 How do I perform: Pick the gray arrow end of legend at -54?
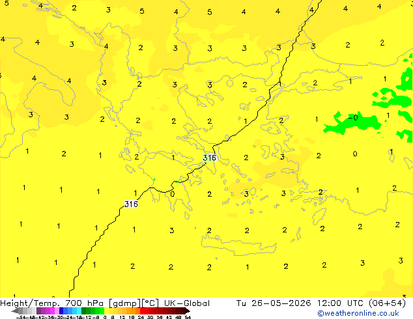tap(14, 311)
